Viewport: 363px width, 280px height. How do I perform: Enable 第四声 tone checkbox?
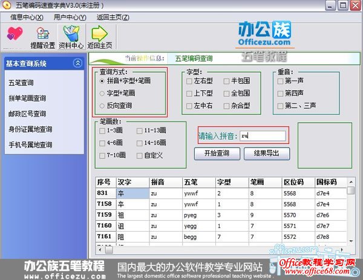point(280,94)
